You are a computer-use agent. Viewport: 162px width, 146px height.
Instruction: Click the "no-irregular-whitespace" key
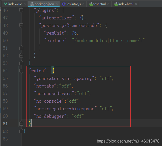coord(65,109)
